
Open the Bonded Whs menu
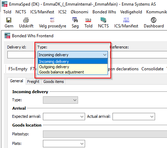[104, 12]
